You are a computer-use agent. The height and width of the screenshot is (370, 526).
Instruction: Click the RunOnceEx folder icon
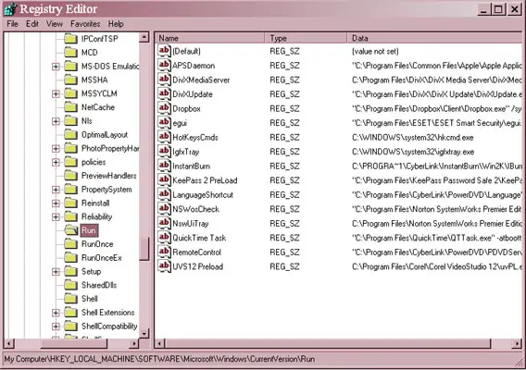[70, 257]
